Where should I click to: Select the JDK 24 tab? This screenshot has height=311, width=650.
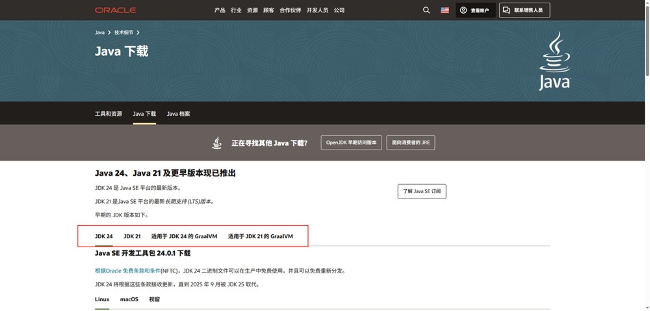(103, 236)
